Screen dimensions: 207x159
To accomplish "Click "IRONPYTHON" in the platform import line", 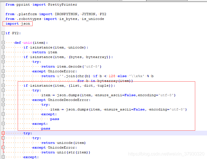I will [x=66, y=14].
